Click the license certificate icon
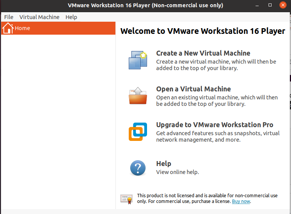 click(126, 199)
